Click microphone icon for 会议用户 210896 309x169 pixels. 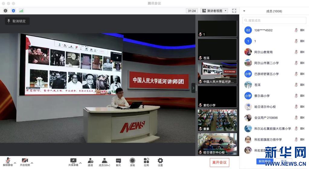pos(296,117)
